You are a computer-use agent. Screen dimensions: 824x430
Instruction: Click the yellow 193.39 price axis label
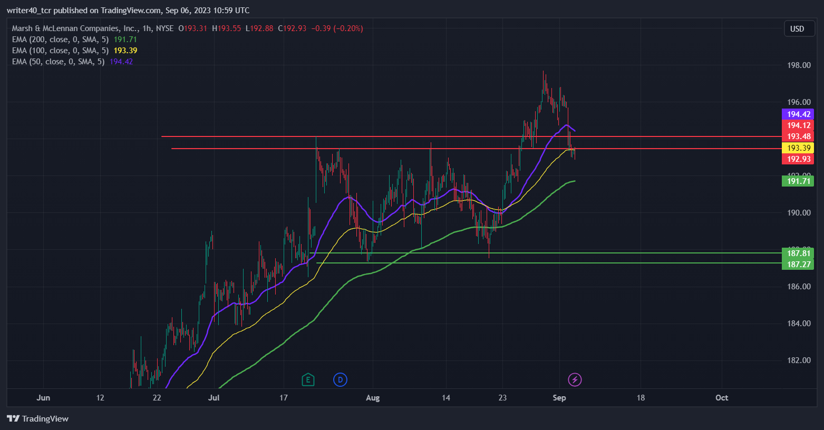click(798, 148)
